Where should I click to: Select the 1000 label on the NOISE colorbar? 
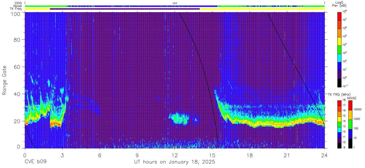click(357, 119)
